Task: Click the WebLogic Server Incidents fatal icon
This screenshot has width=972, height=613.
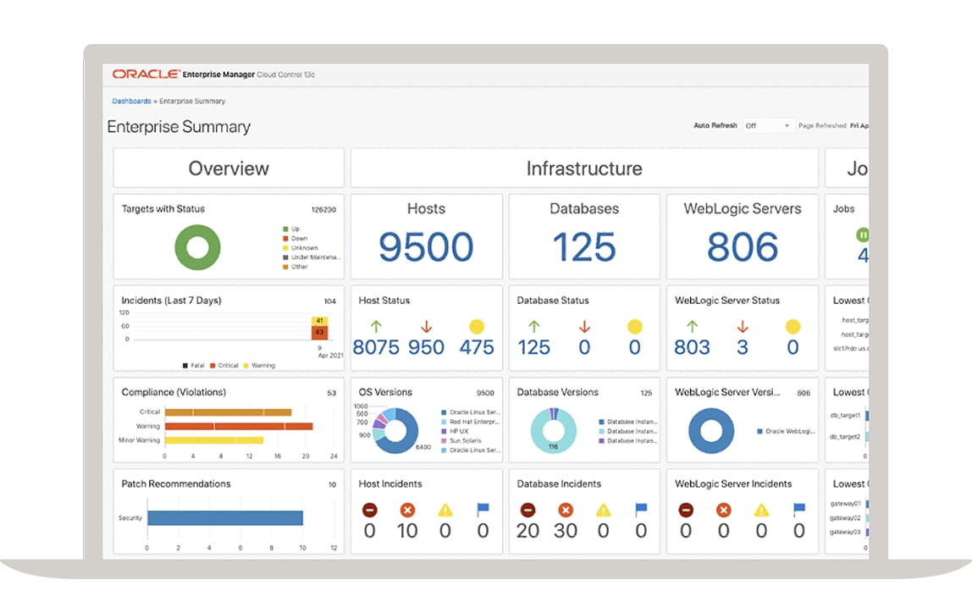Action: 686,510
